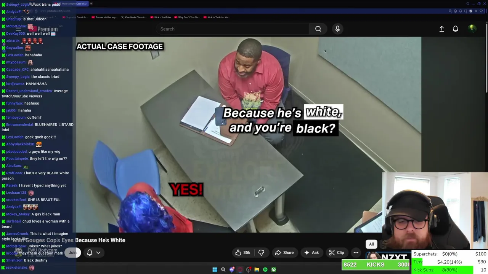The image size is (488, 274).
Task: Share the video using Share button
Action: click(284, 253)
